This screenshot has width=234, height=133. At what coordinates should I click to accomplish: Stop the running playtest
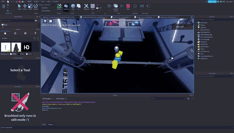(x=128, y=7)
